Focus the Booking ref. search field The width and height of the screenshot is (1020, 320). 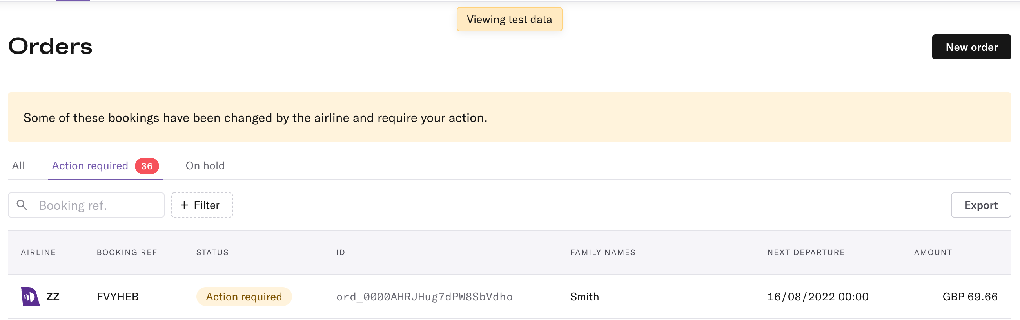click(86, 205)
